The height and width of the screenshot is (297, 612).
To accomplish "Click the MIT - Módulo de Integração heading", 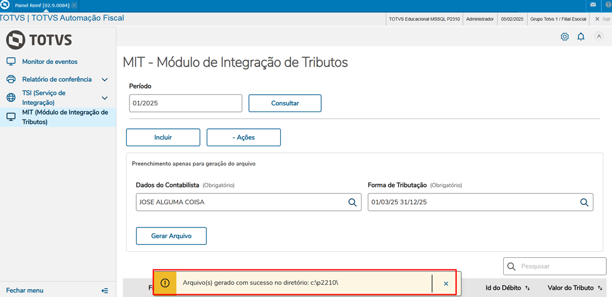I will click(x=235, y=62).
